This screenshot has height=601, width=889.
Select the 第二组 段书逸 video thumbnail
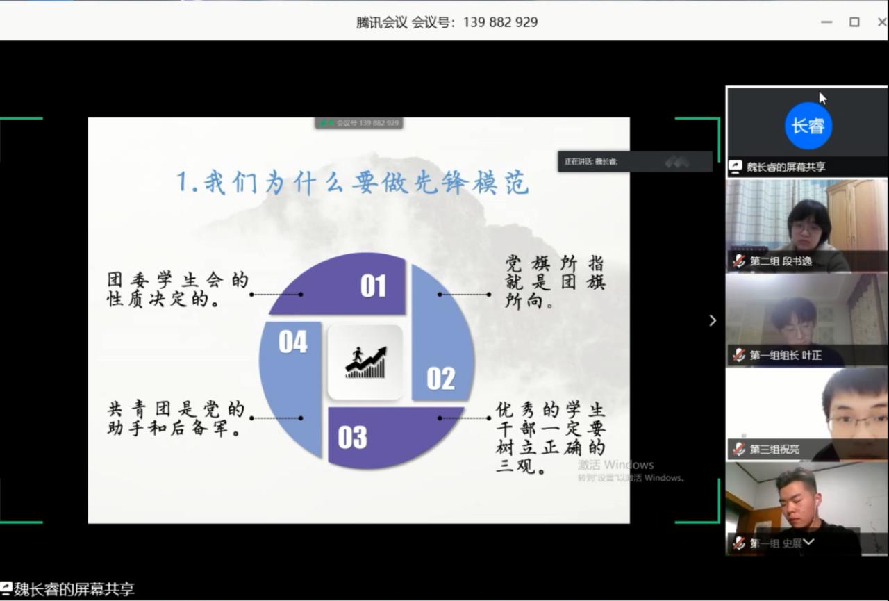click(x=806, y=222)
